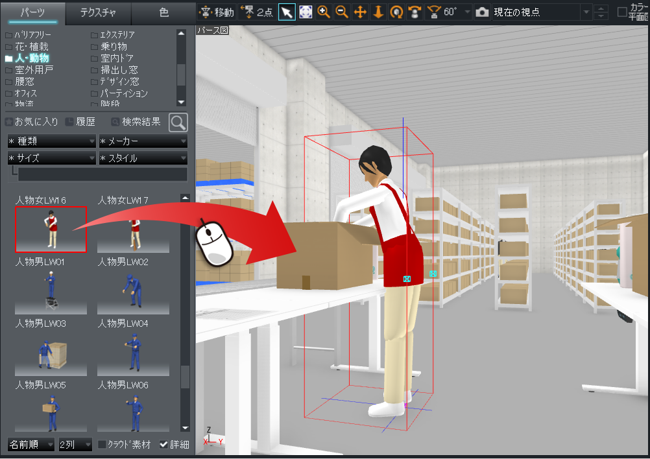Uncheck the 詳細 checkbox
Screen dimensions: 650x459
point(163,445)
